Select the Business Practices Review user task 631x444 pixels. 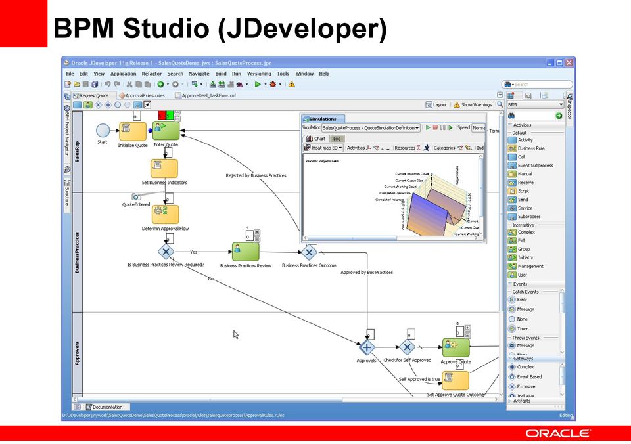tap(245, 252)
